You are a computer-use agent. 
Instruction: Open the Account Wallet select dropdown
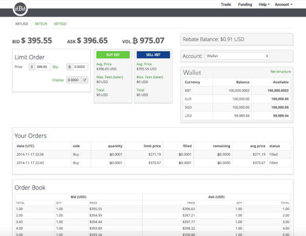click(237, 56)
